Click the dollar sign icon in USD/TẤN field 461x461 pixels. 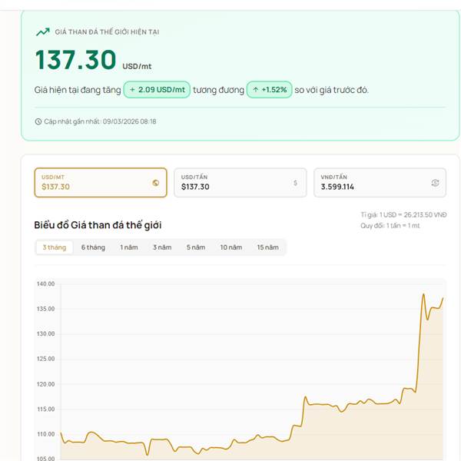click(x=295, y=183)
